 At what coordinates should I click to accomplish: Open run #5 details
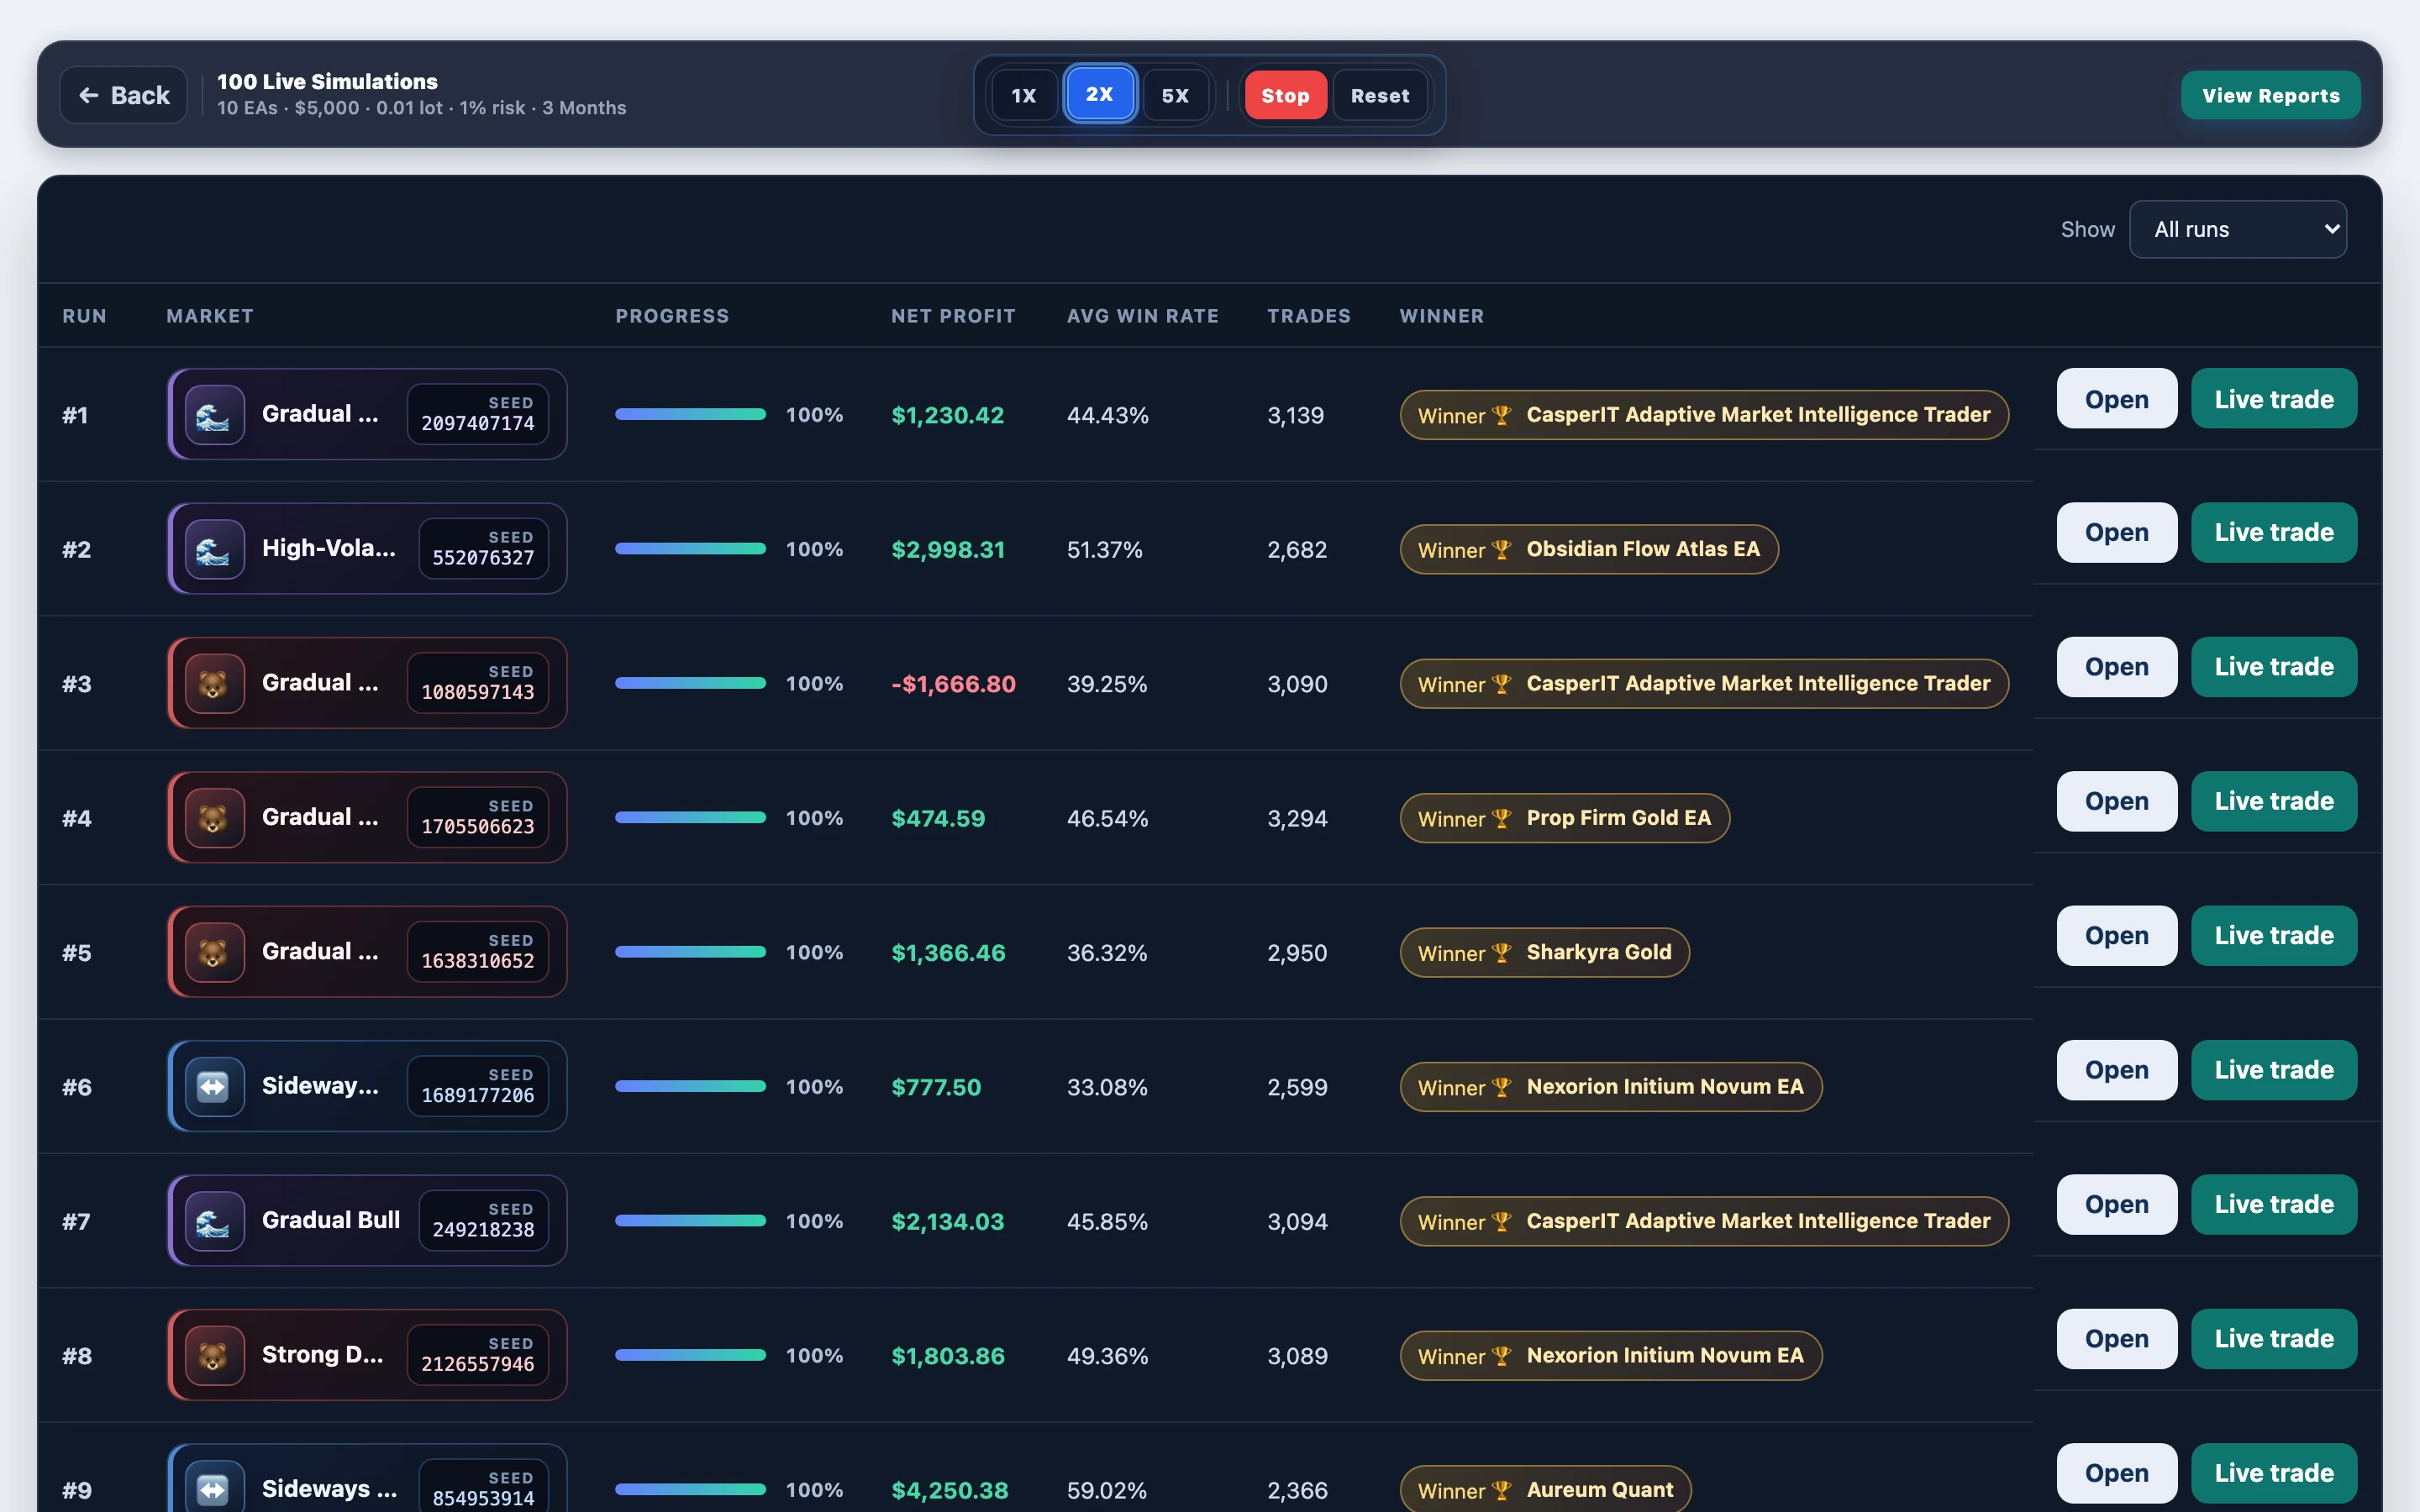(x=2117, y=935)
